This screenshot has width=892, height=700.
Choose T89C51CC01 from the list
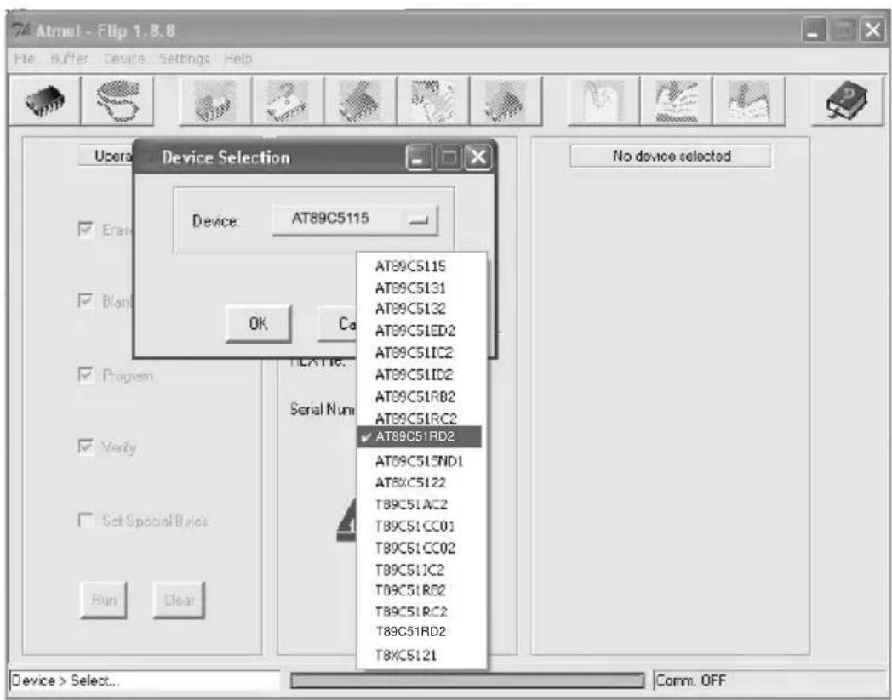(x=421, y=526)
